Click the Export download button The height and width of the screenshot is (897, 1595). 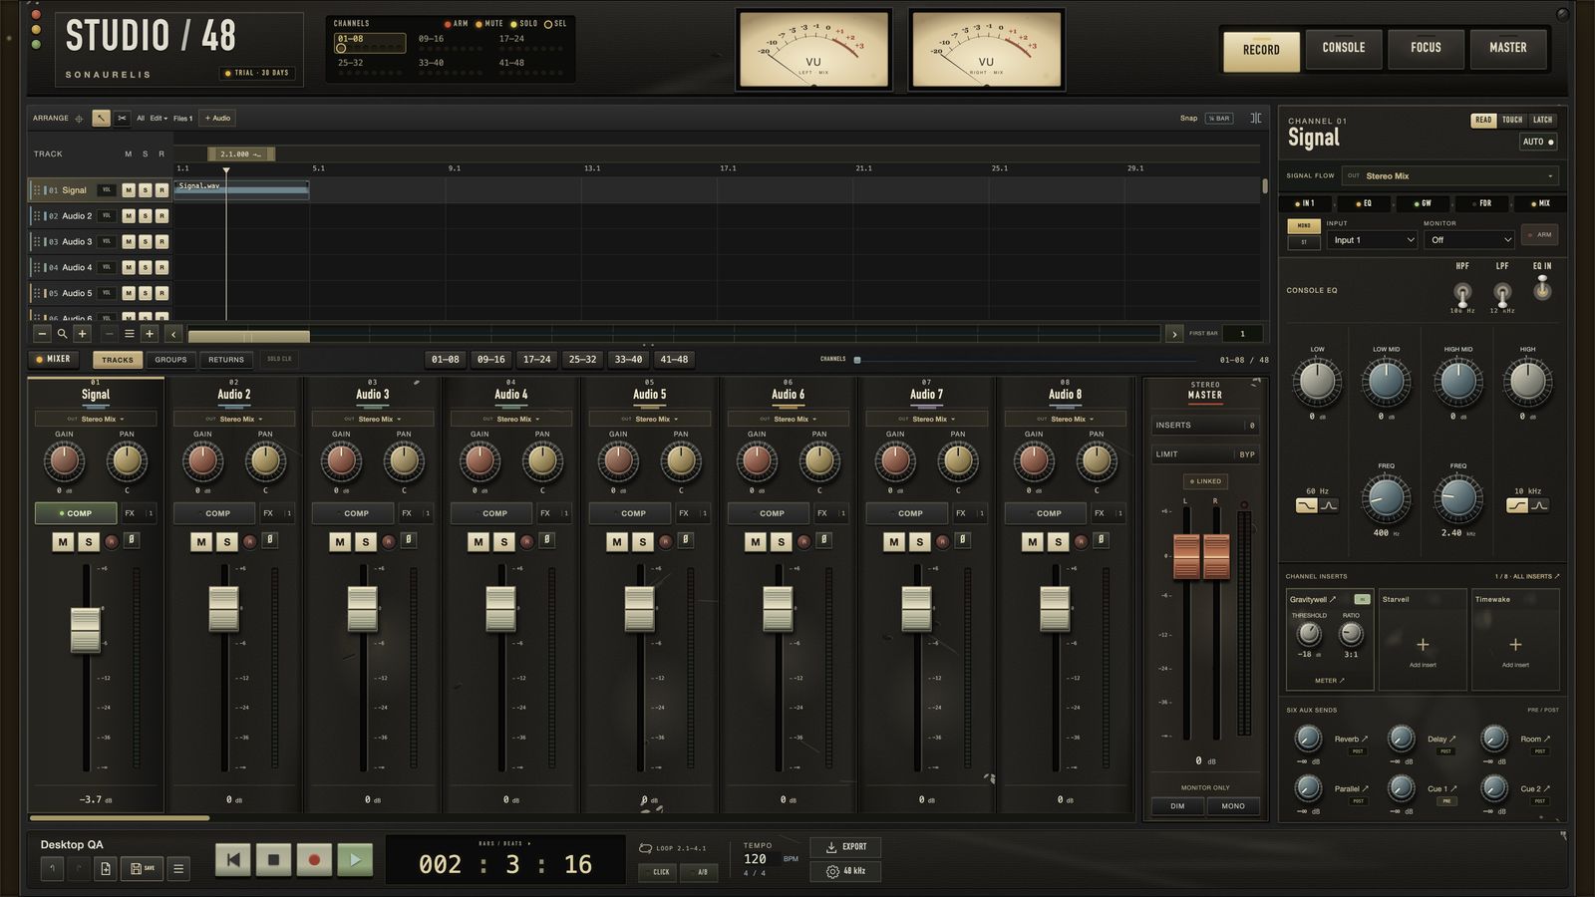tap(845, 847)
